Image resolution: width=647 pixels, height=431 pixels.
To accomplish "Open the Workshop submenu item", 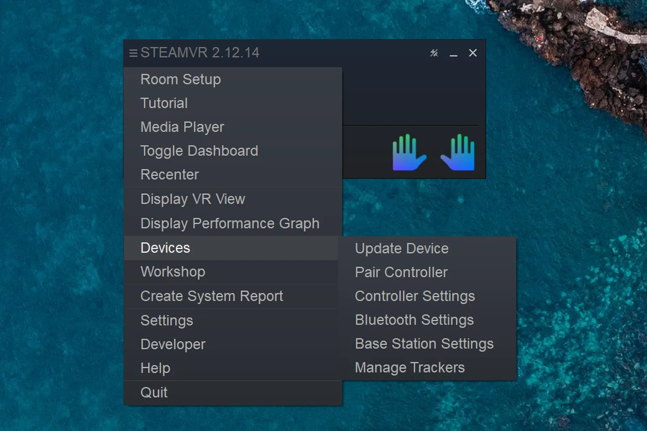I will click(x=231, y=272).
